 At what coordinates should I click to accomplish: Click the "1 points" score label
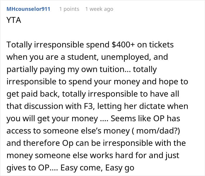69,9
